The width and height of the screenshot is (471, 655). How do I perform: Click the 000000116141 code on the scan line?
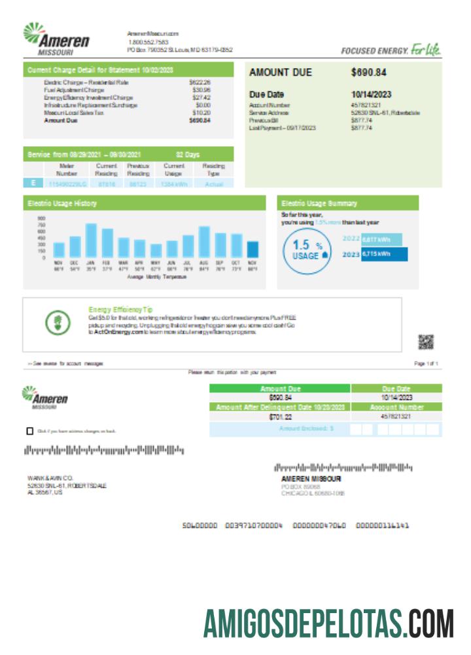[x=382, y=525]
